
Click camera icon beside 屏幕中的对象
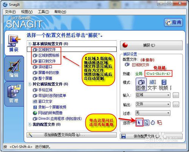(x=35, y=73)
